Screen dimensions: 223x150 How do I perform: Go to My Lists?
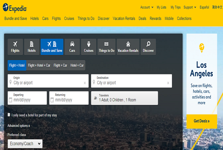[x=162, y=7]
